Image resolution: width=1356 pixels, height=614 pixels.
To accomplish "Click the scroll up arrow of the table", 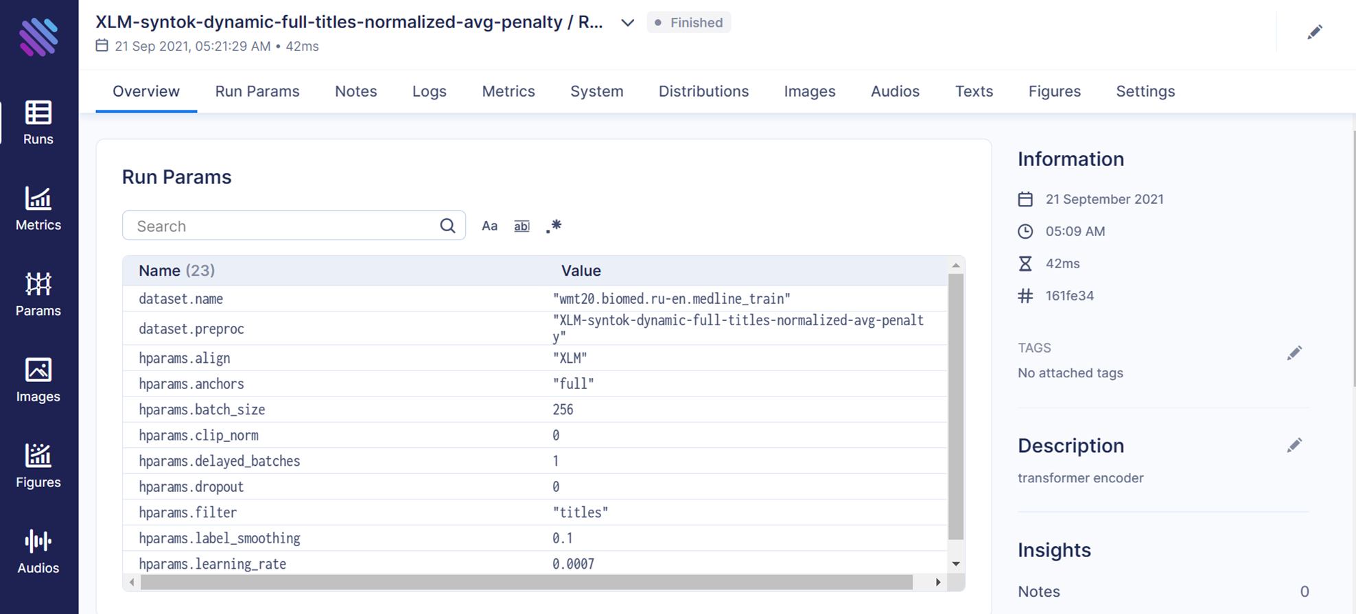I will pos(956,265).
